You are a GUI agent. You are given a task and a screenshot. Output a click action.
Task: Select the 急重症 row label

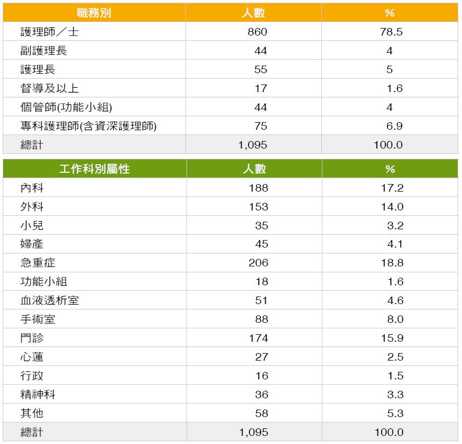38,263
